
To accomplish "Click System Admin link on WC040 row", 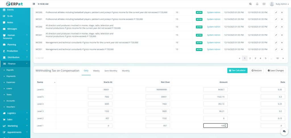I will pyautogui.click(x=213, y=27).
